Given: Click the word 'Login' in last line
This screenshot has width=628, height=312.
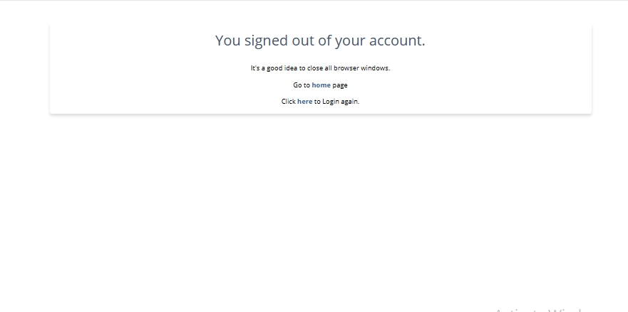Looking at the screenshot, I should pos(331,102).
